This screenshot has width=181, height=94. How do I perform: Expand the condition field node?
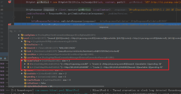(22, 54)
